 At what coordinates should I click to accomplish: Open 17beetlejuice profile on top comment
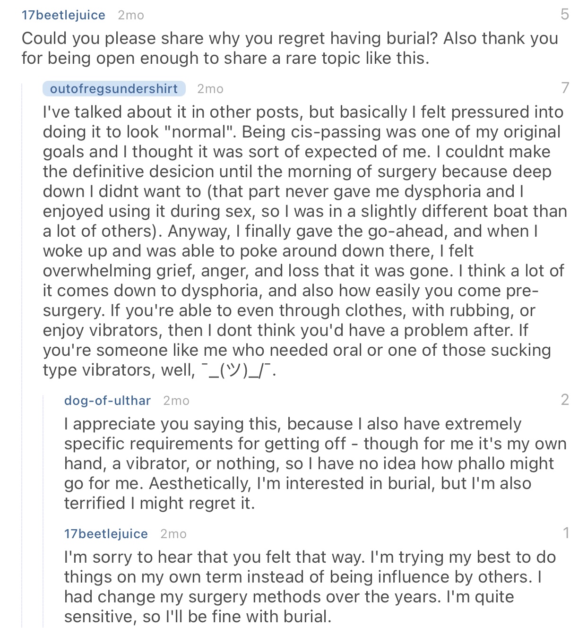(x=63, y=15)
